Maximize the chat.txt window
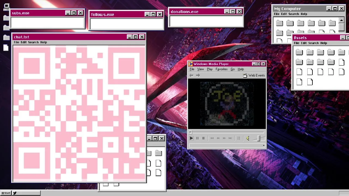349x196 pixels. tap(136, 37)
